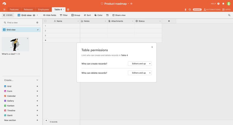Add a Calendar view using its plus
The width and height of the screenshot is (233, 125).
click(x=37, y=96)
